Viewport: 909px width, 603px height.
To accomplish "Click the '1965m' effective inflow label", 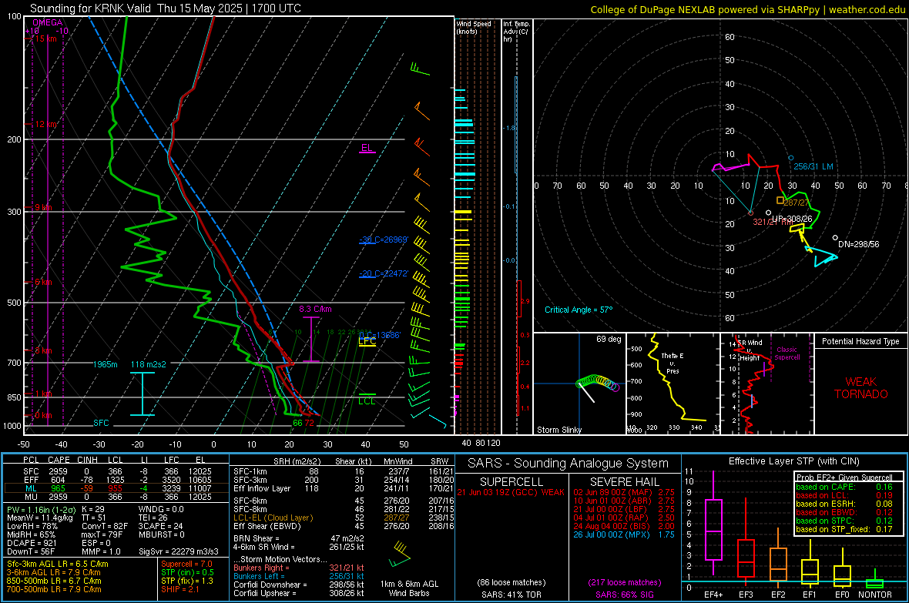I will click(105, 364).
